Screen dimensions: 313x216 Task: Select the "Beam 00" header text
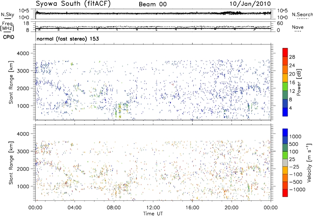tap(153, 4)
